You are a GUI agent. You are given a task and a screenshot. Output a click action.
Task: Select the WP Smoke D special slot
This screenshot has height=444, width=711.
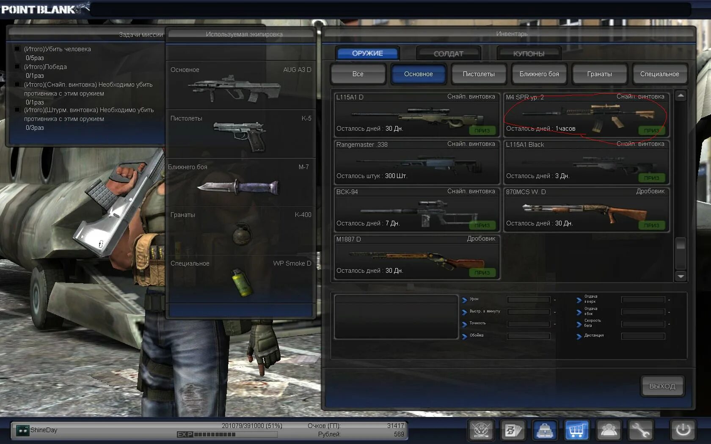[240, 279]
